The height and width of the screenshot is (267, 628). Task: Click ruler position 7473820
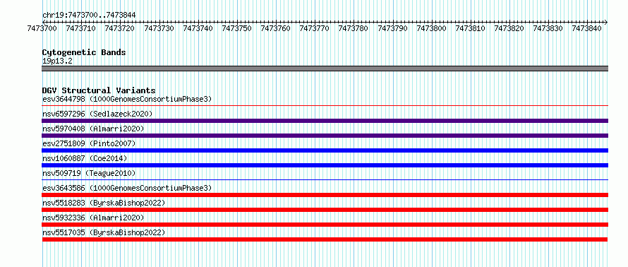pyautogui.click(x=509, y=28)
